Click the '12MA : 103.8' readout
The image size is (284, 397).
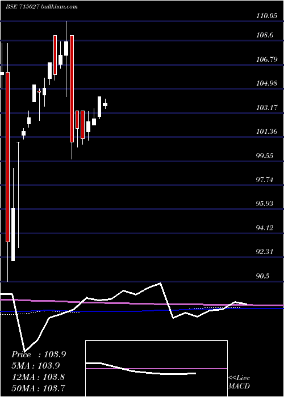coord(38,377)
